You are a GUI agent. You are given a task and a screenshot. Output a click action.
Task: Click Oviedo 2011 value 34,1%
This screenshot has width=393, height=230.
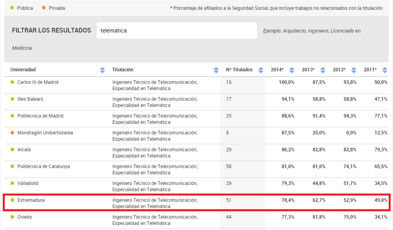point(381,217)
